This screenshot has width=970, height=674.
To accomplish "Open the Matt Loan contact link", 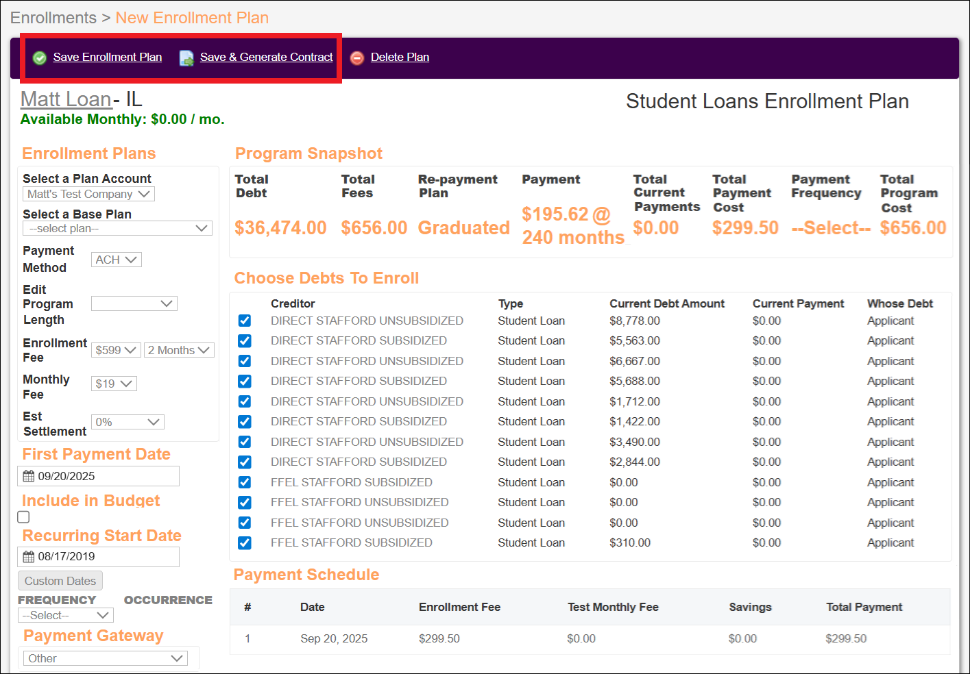I will pyautogui.click(x=66, y=99).
